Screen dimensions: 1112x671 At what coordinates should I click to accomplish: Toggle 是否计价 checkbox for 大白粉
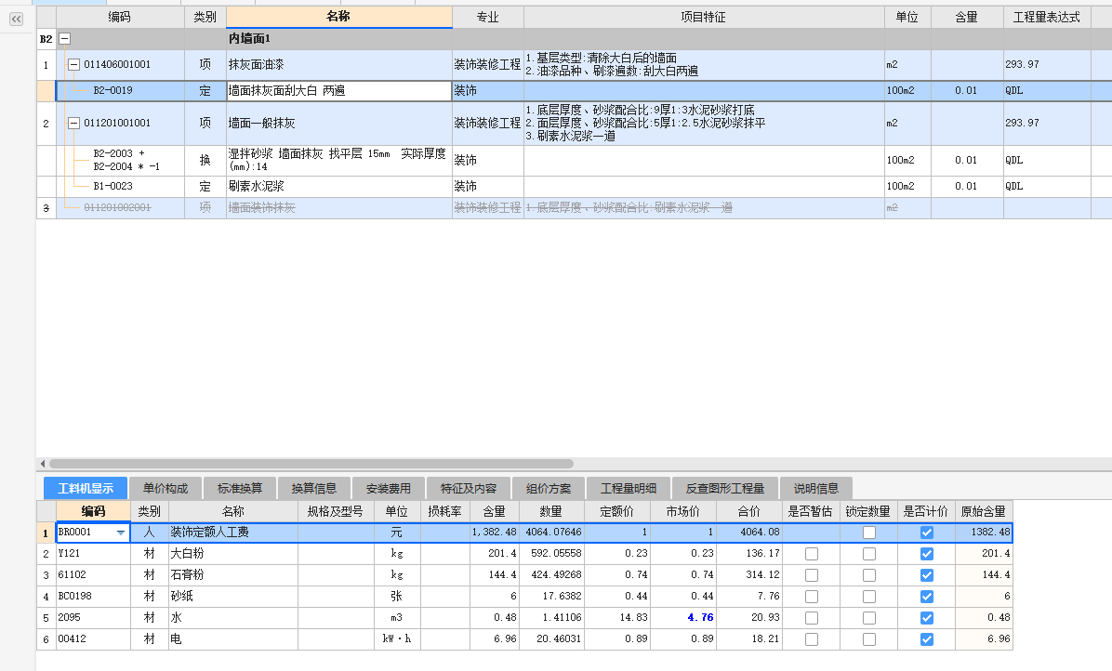[x=926, y=554]
